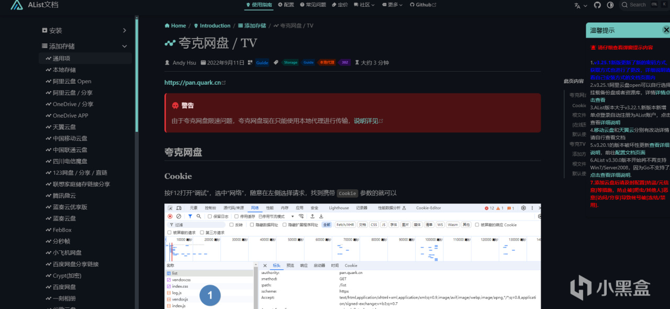Open the GitHub repository icon in header

[597, 5]
